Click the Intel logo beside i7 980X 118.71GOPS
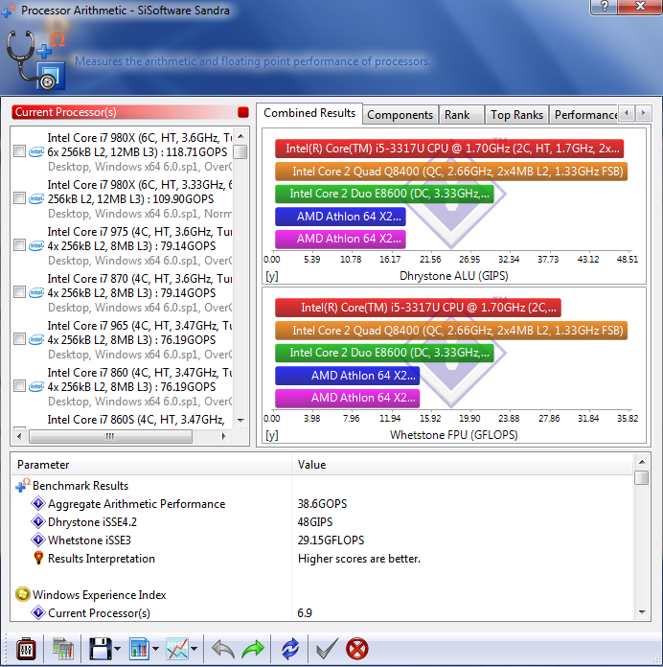This screenshot has height=667, width=663. point(36,151)
